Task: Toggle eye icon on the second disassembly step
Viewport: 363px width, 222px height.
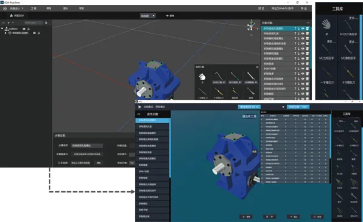Action: [x=303, y=33]
